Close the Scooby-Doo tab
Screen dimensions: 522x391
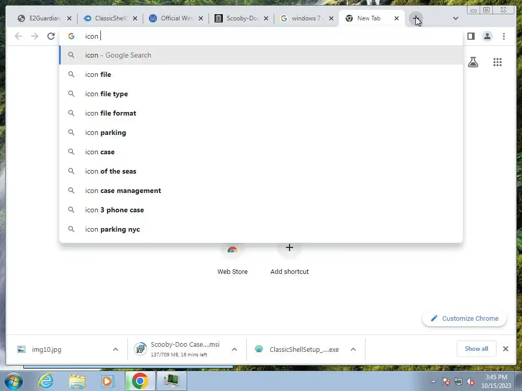[266, 19]
